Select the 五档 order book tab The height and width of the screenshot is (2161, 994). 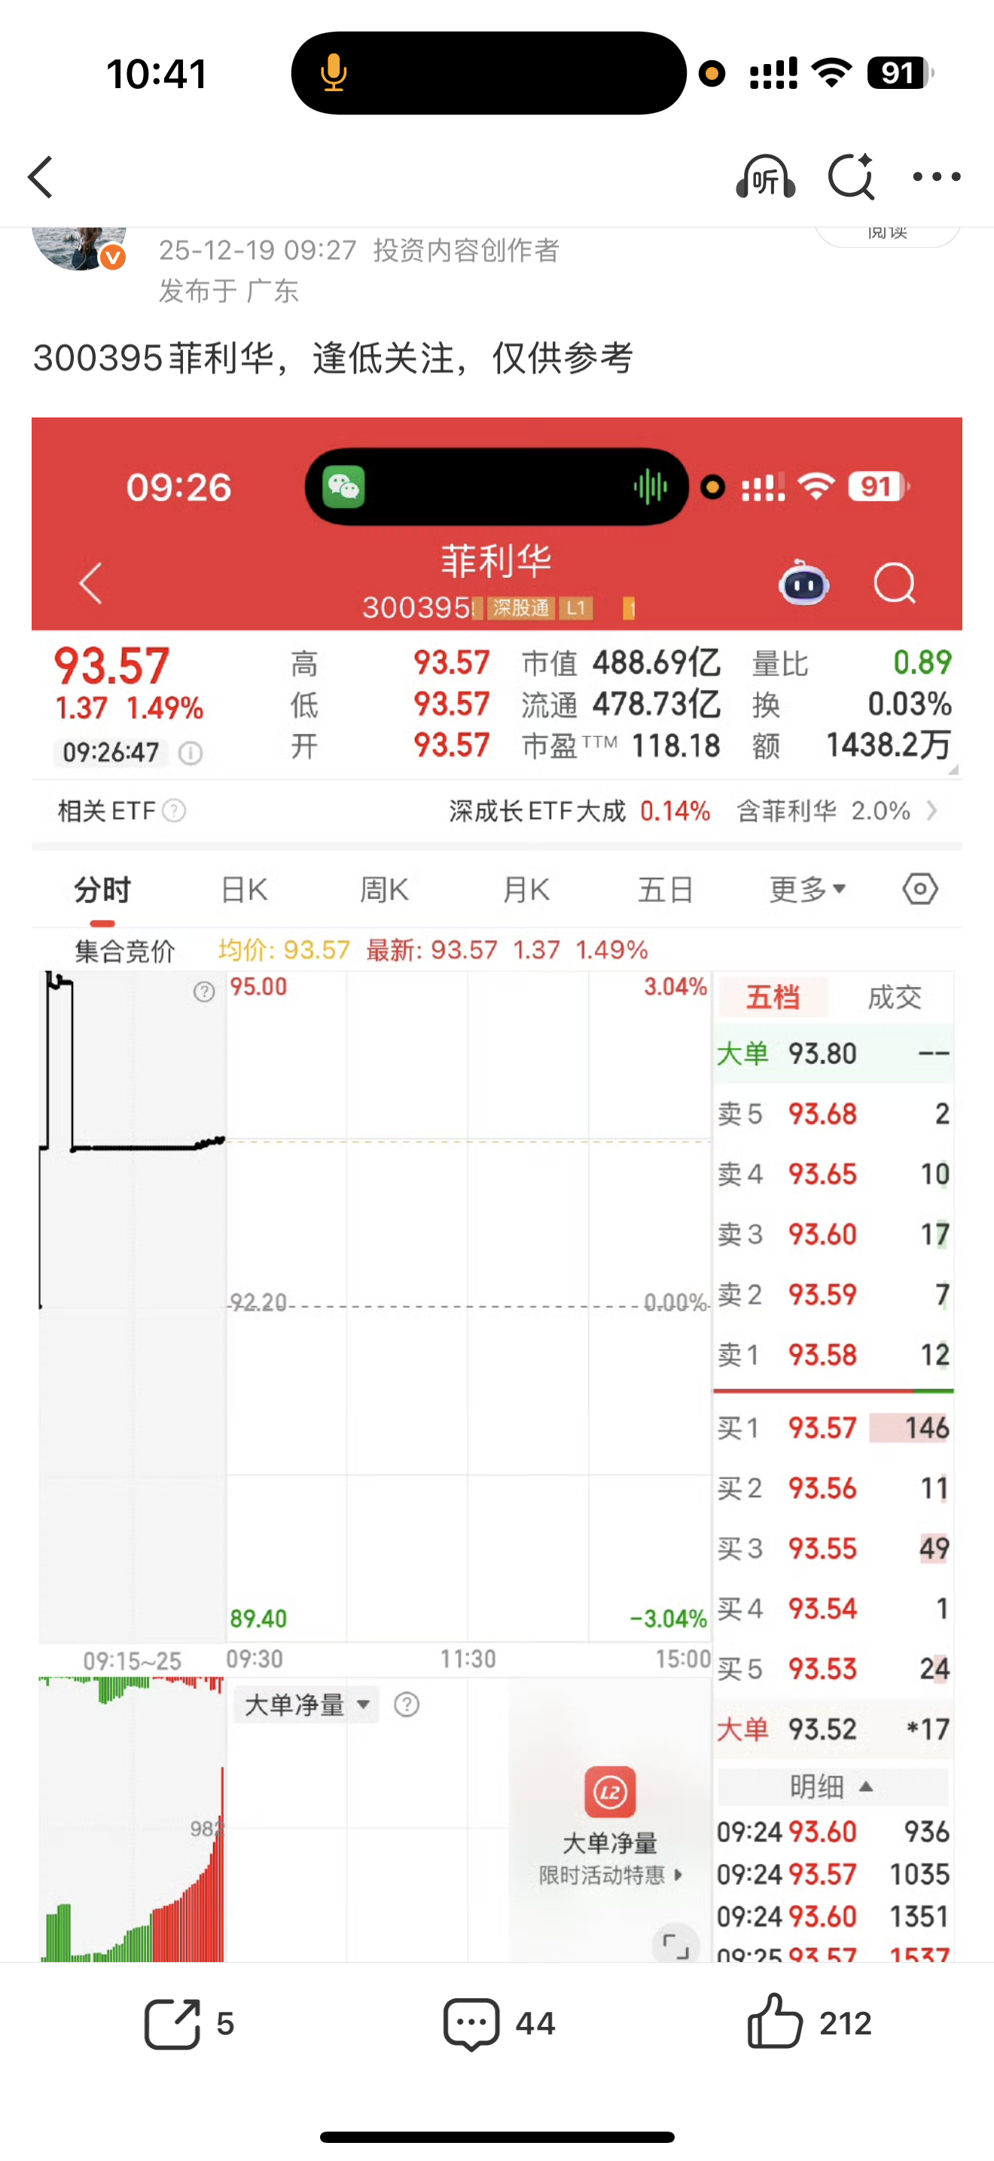click(773, 998)
